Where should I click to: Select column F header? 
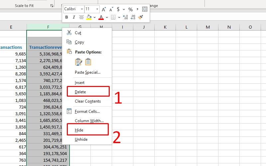pyautogui.click(x=48, y=27)
